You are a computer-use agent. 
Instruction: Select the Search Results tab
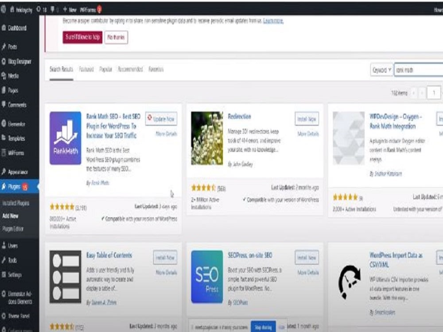coord(61,69)
